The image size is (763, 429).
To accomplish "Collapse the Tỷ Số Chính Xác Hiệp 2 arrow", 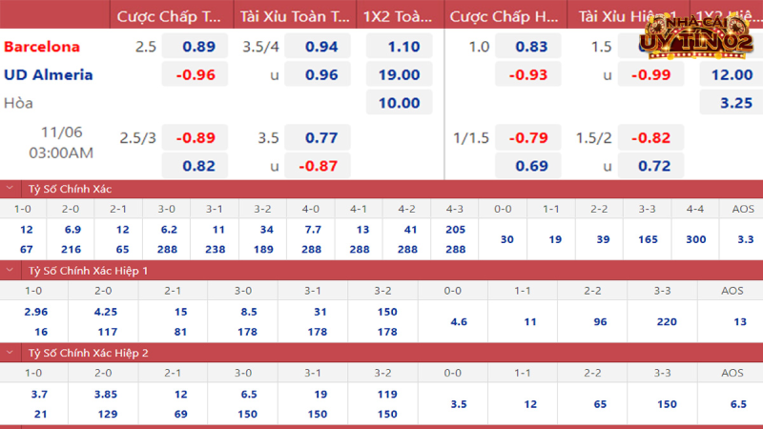I will click(10, 353).
